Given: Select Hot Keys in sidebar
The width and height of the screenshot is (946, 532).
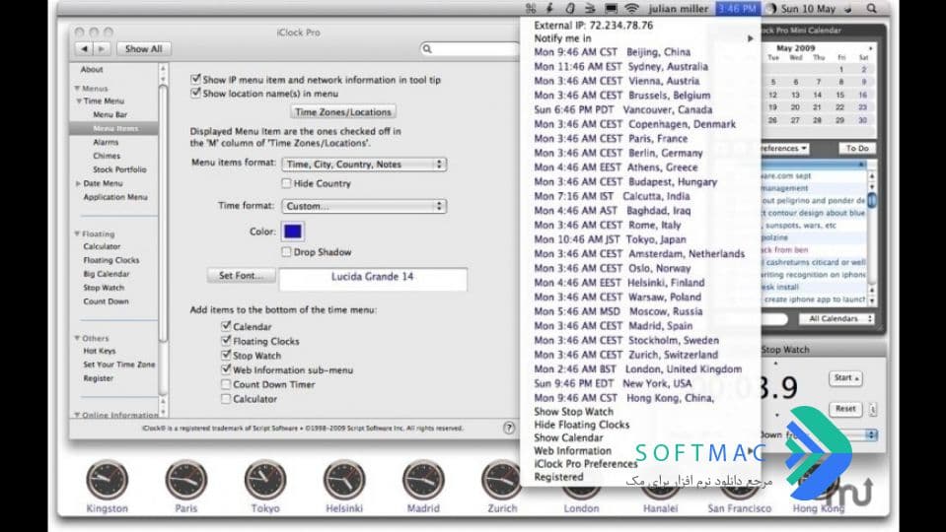Looking at the screenshot, I should (x=100, y=351).
